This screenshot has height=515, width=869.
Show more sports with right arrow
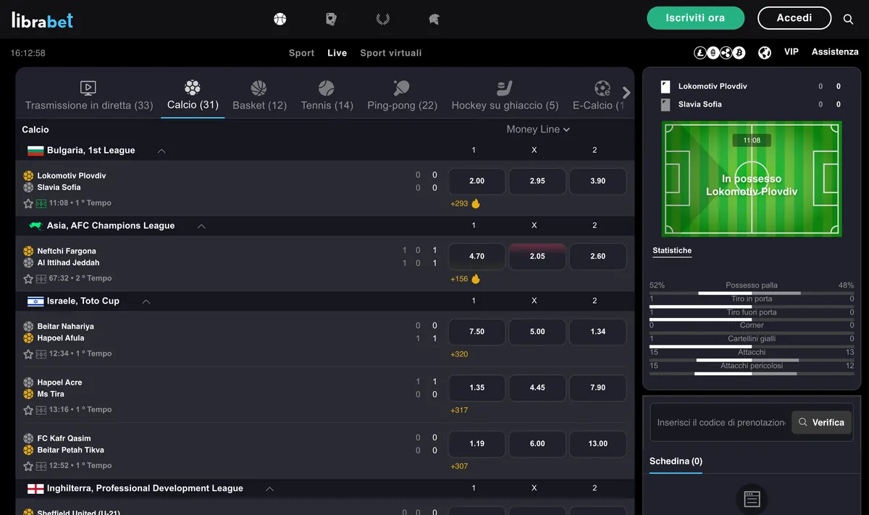(x=626, y=93)
